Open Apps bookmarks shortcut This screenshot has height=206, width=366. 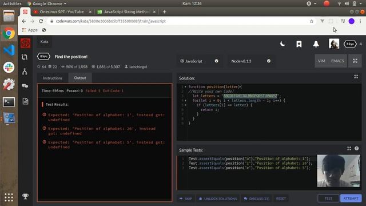30,30
